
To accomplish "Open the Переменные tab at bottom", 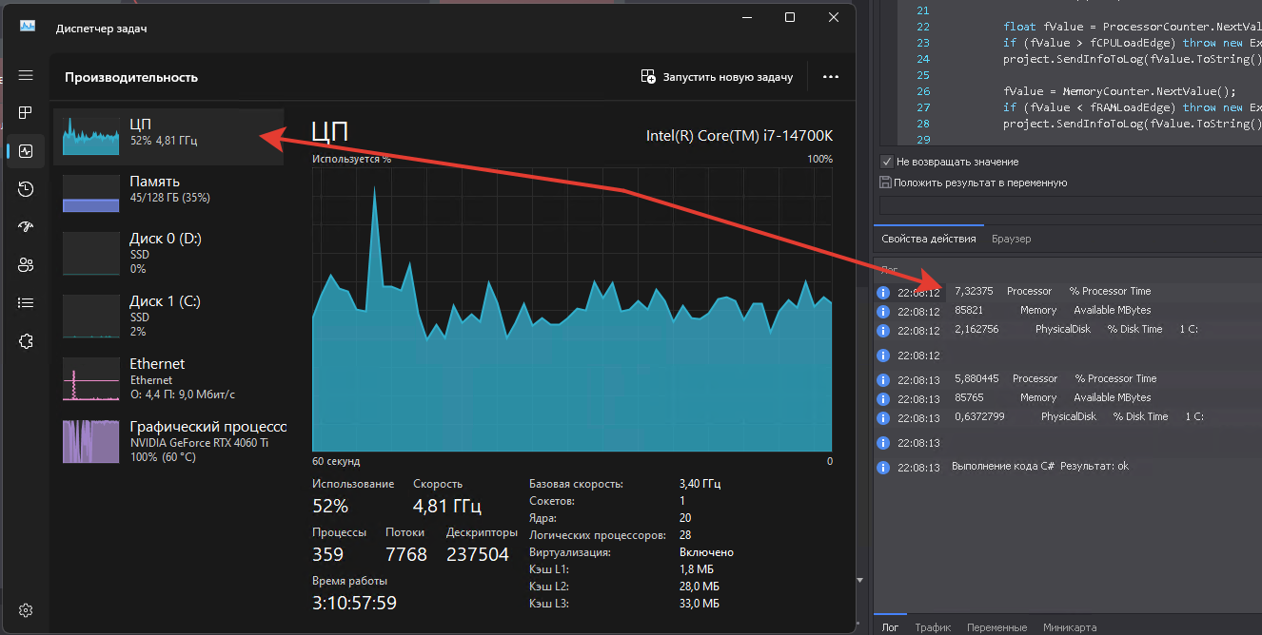I will click(996, 627).
